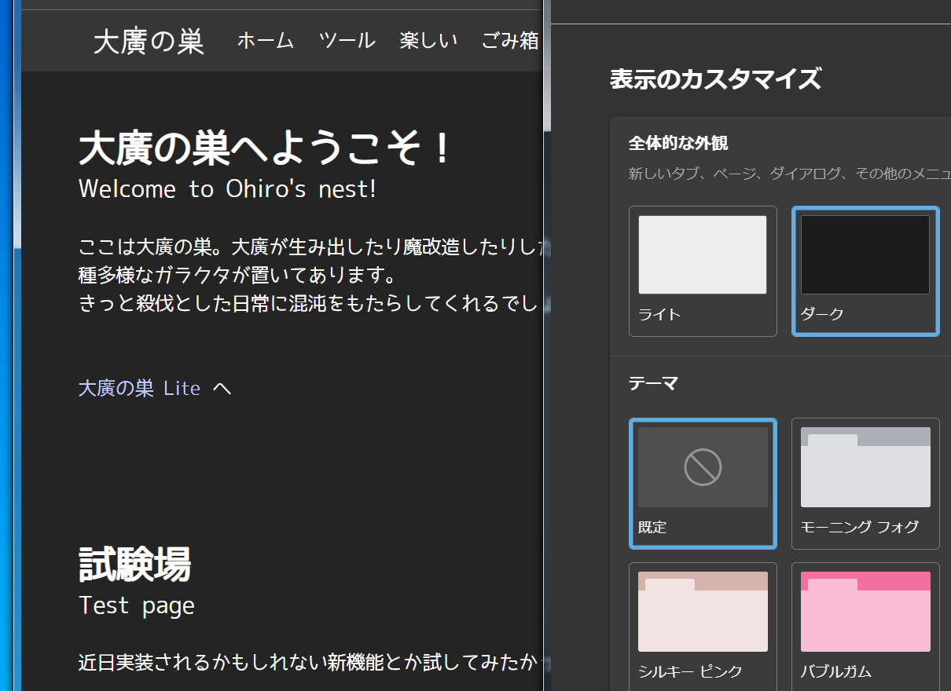Switch overall appearance to ライト
The width and height of the screenshot is (951, 691).
(703, 270)
